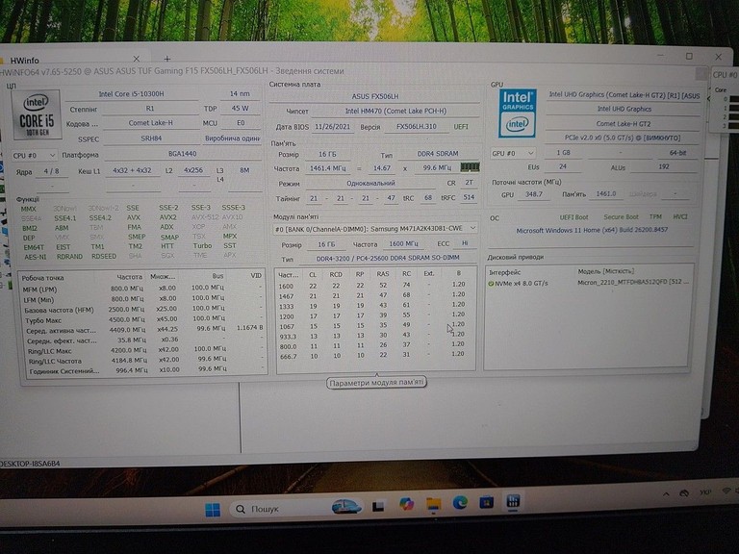
Task: Click the CPU #0 side window title
Action: [x=725, y=74]
